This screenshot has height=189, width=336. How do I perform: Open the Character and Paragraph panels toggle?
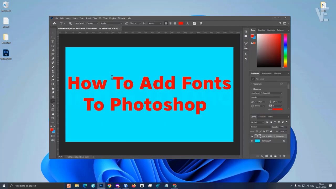coord(194,23)
